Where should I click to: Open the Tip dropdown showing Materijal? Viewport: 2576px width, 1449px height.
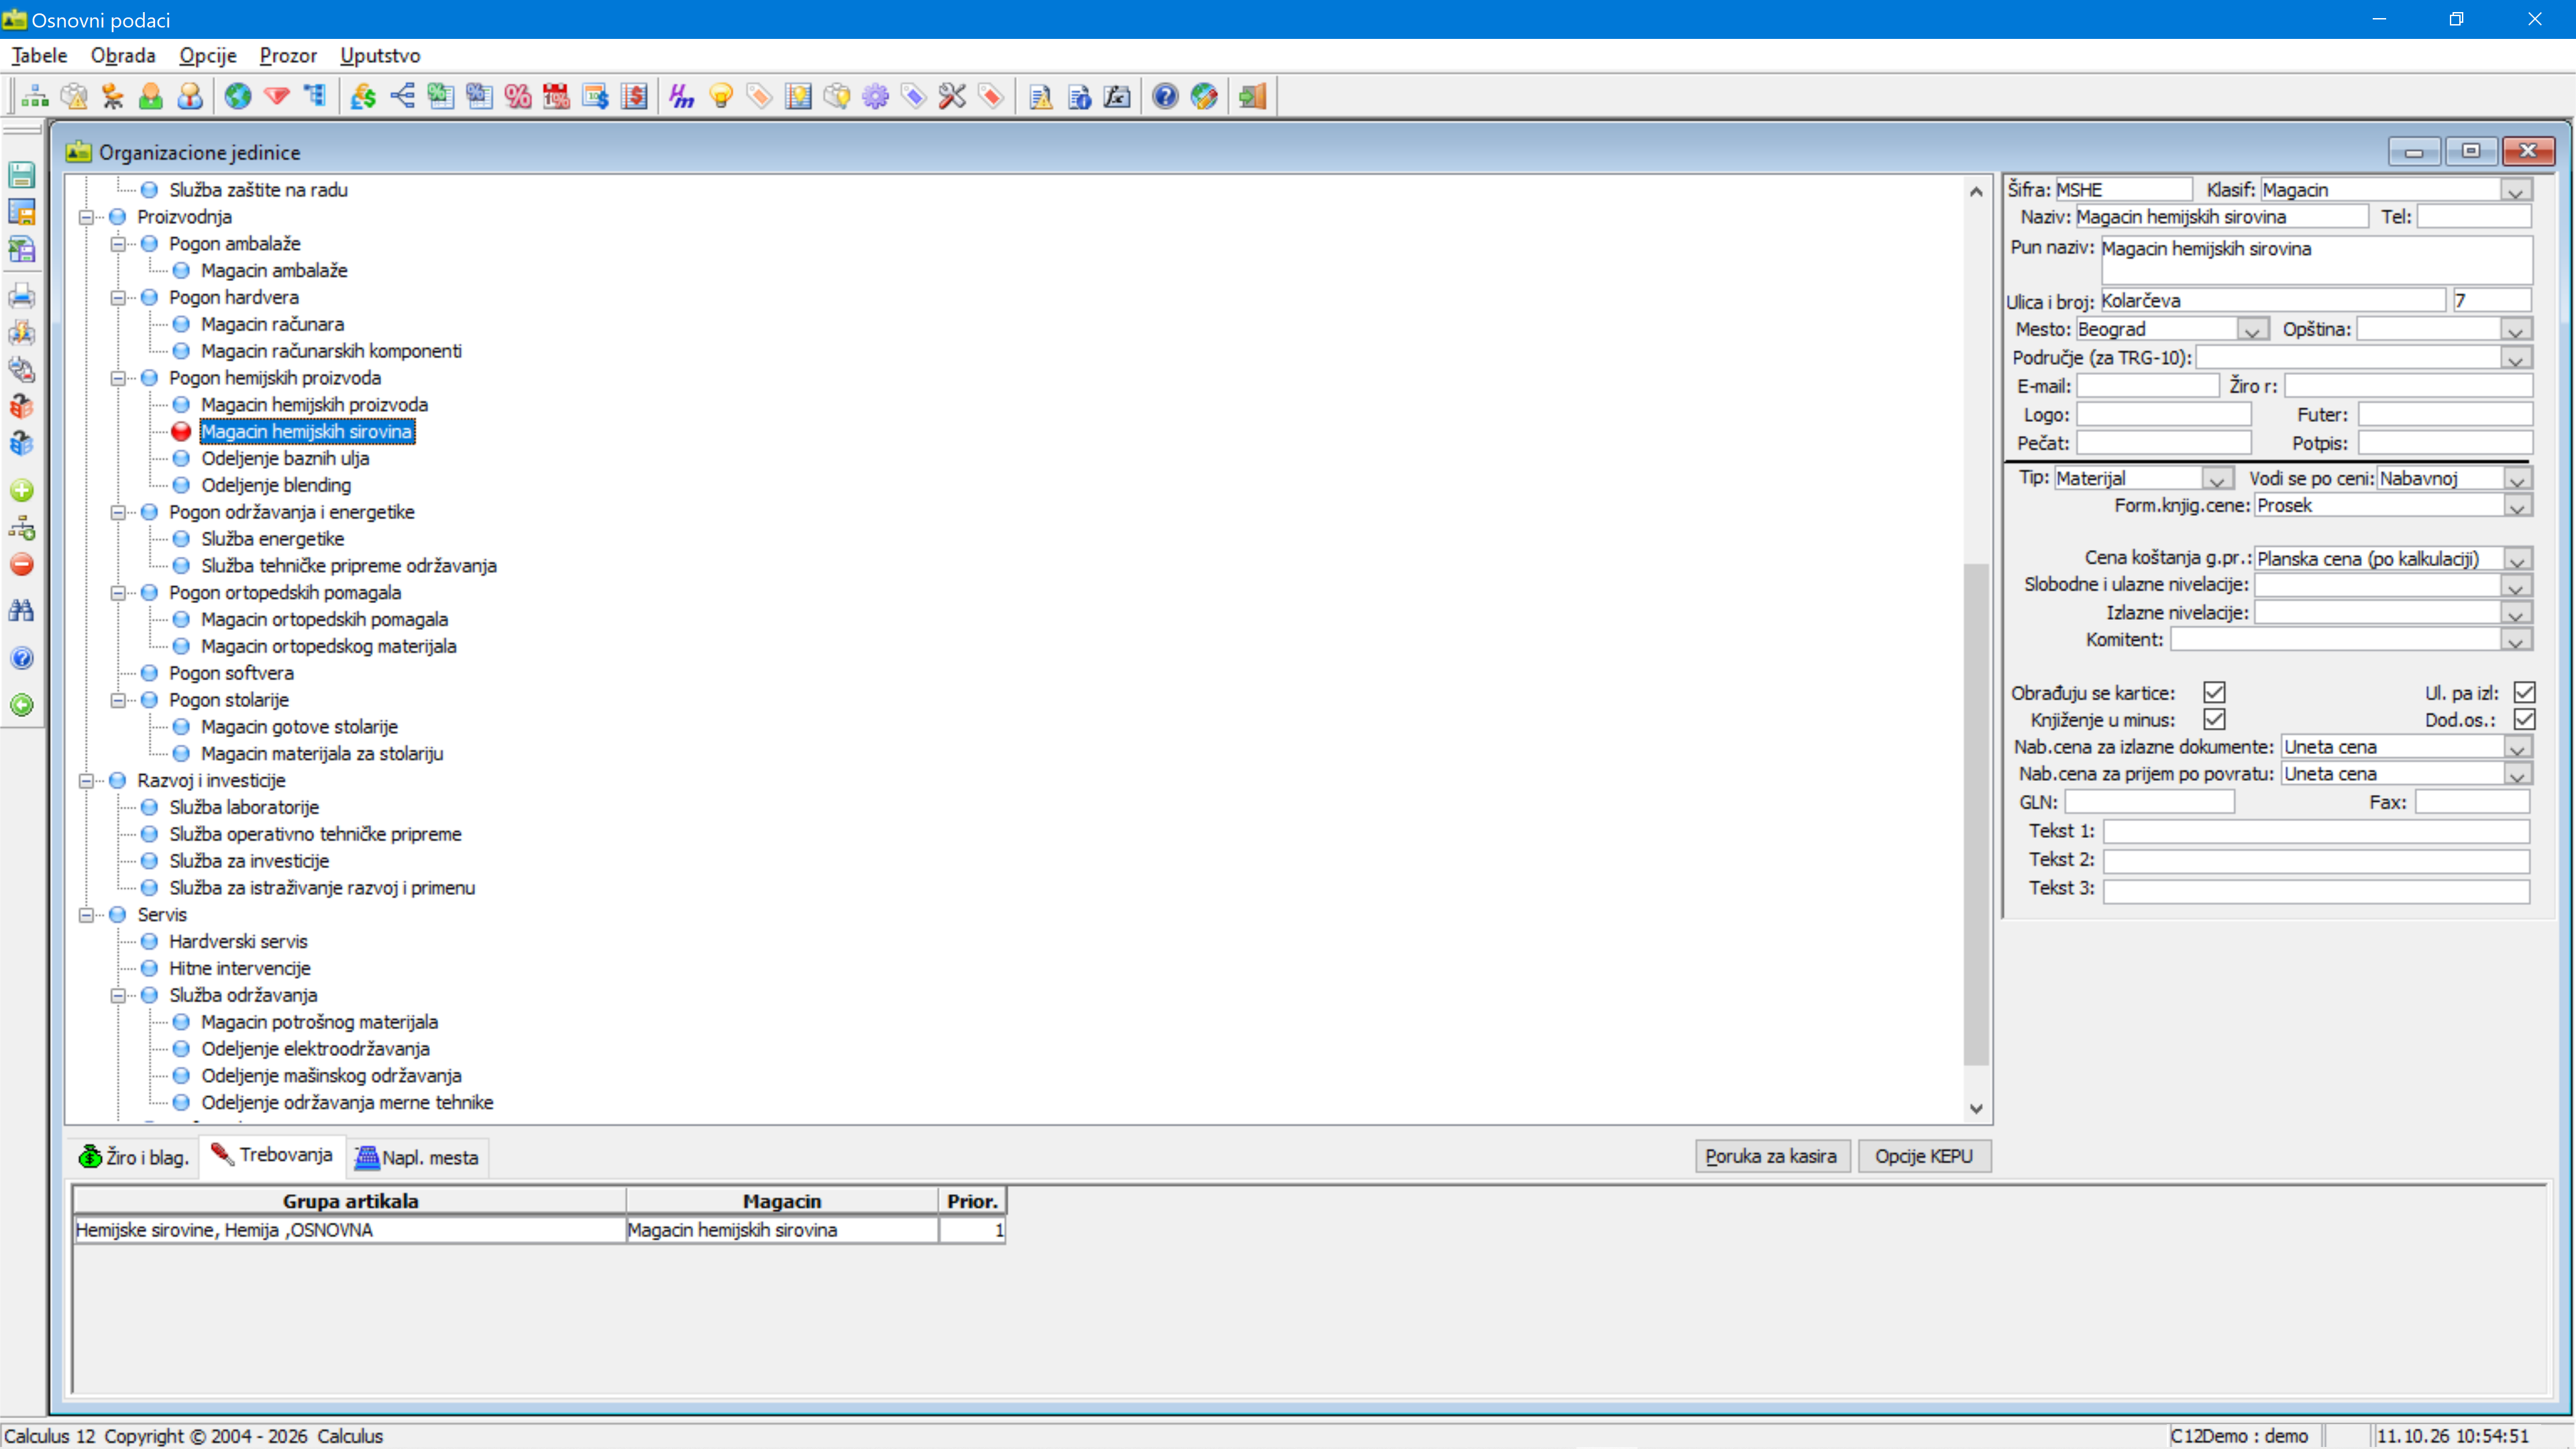pyautogui.click(x=2216, y=479)
